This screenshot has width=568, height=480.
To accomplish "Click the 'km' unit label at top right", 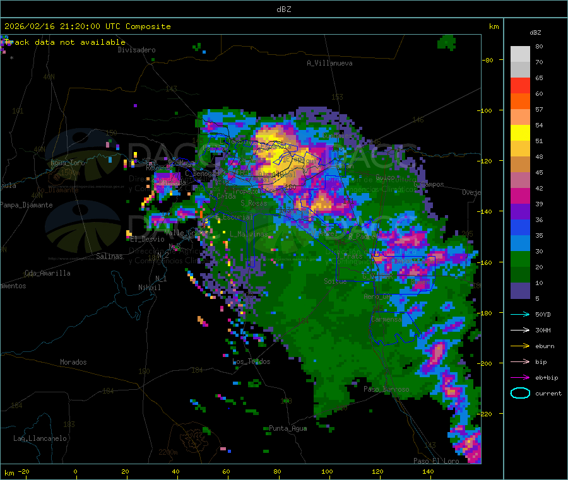I will pyautogui.click(x=494, y=26).
